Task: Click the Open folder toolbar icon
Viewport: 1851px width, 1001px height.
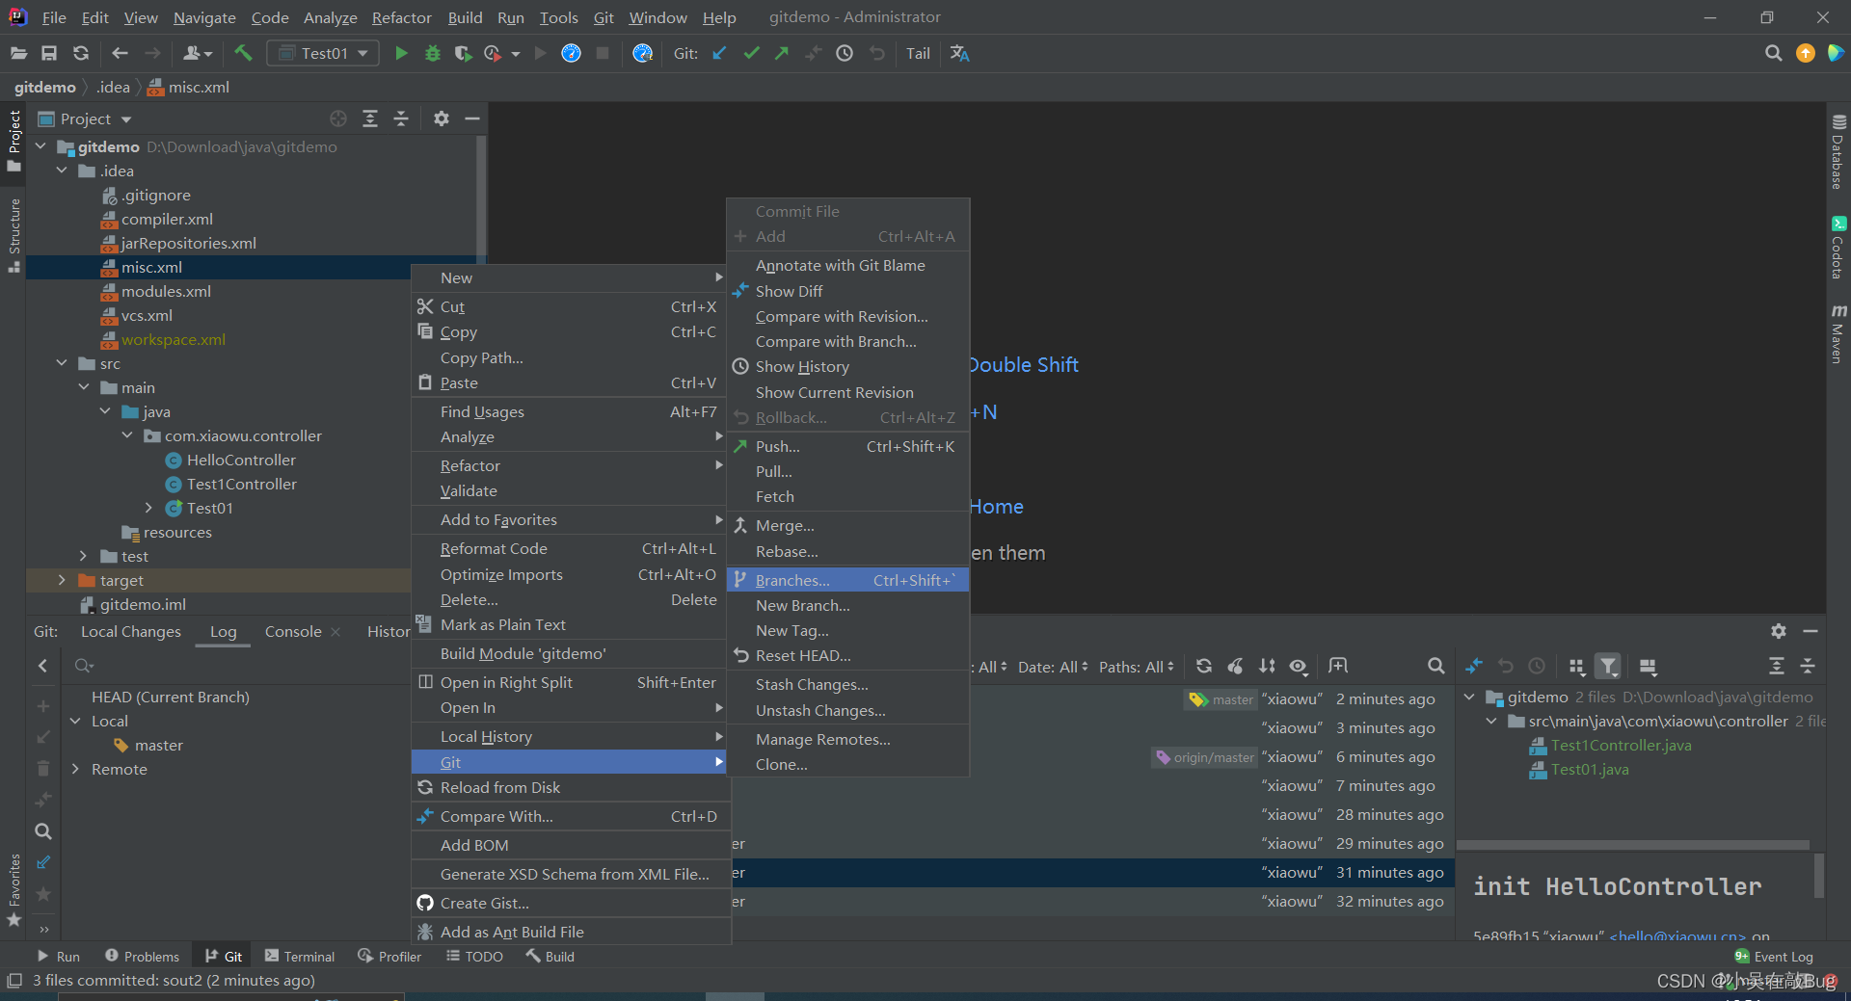Action: pyautogui.click(x=18, y=54)
